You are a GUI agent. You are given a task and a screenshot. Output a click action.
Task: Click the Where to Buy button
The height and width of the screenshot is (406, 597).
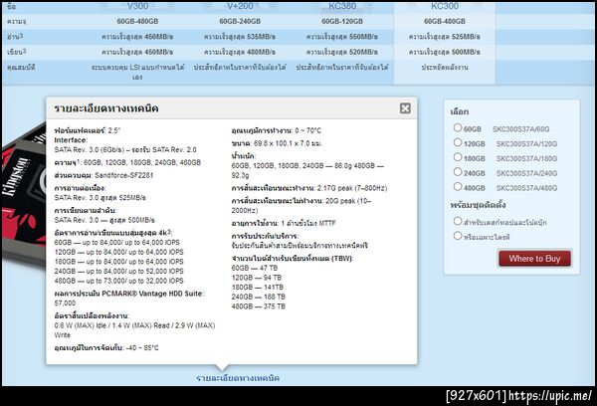click(534, 259)
